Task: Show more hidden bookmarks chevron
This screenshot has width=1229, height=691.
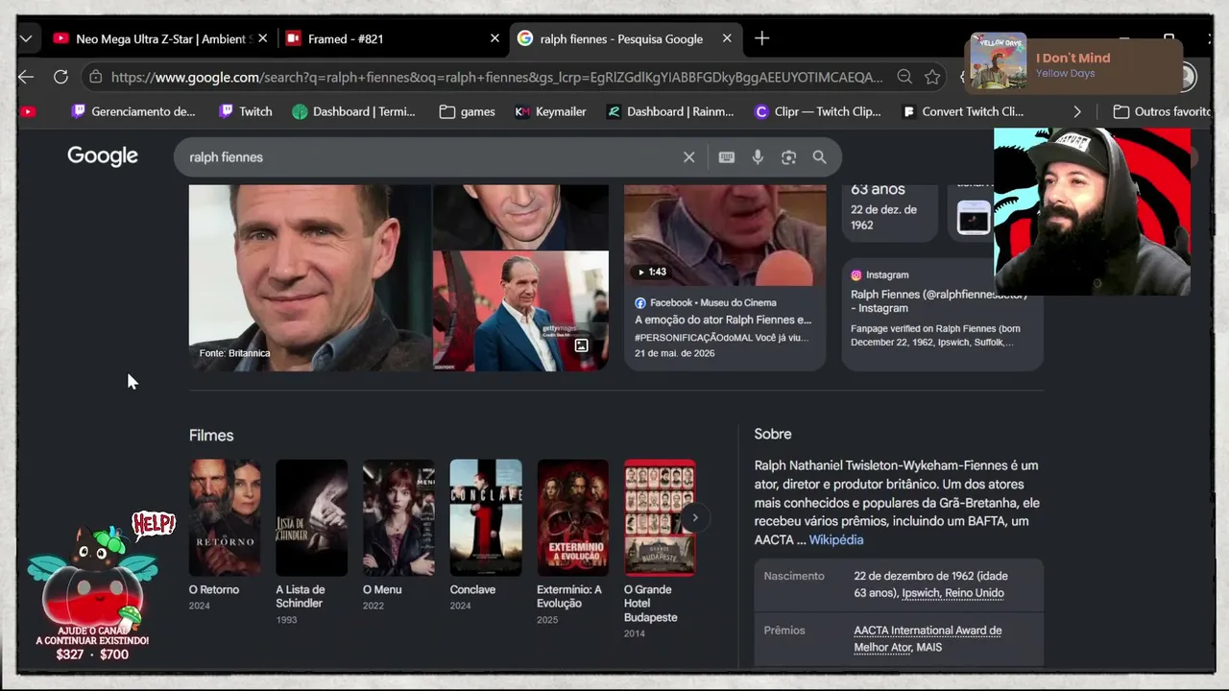Action: click(1077, 111)
